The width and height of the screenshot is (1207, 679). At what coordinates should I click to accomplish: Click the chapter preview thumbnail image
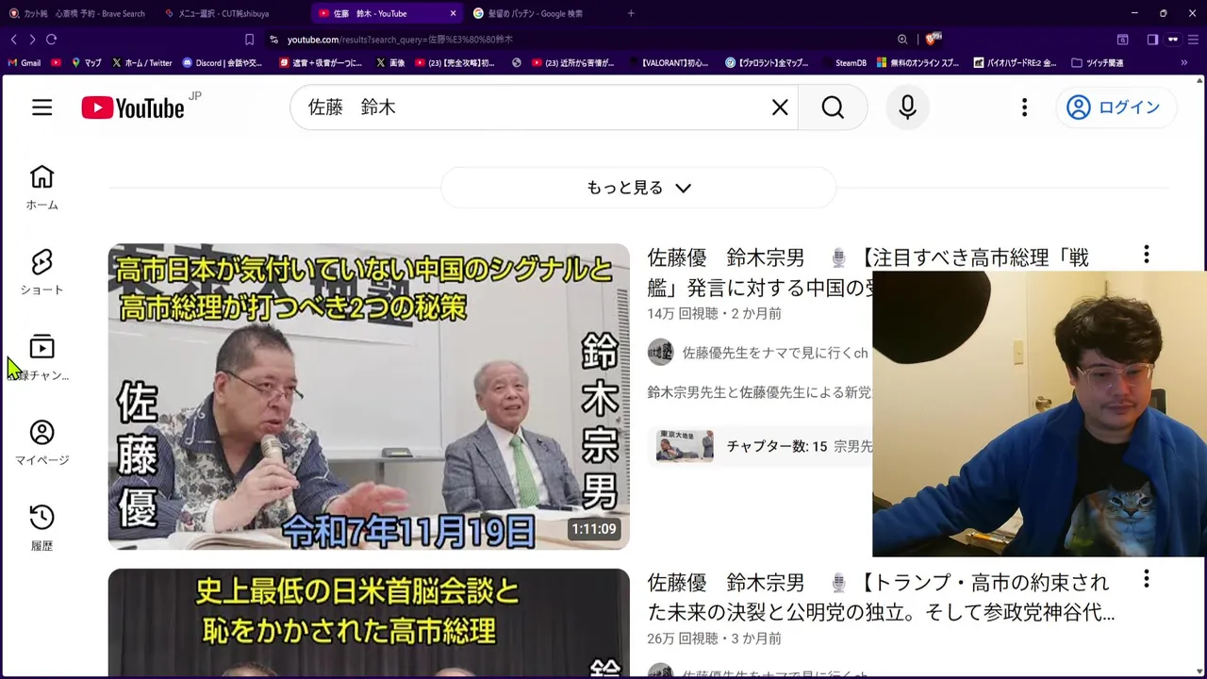pos(685,446)
